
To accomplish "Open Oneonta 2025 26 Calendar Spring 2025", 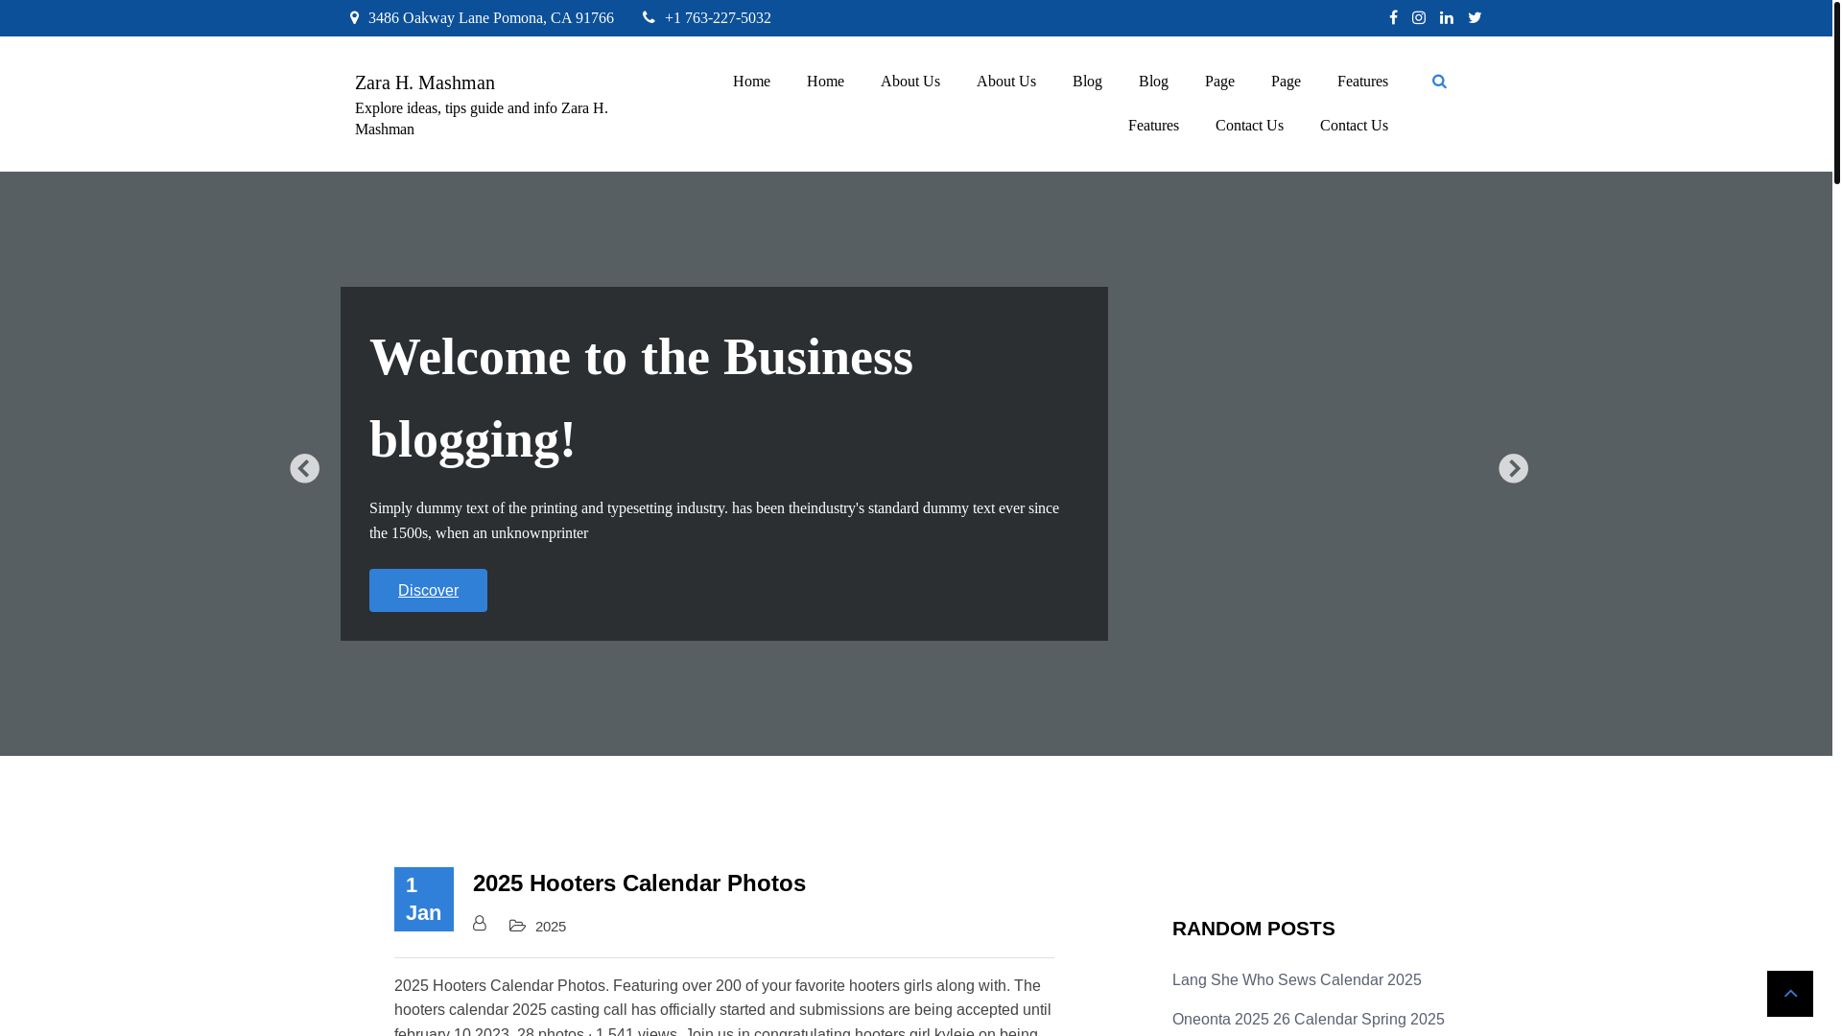I will click(x=1309, y=1020).
